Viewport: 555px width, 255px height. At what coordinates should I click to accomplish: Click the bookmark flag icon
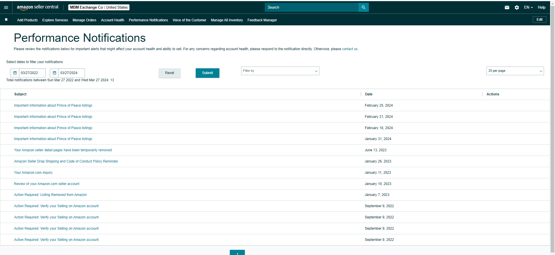(x=6, y=20)
